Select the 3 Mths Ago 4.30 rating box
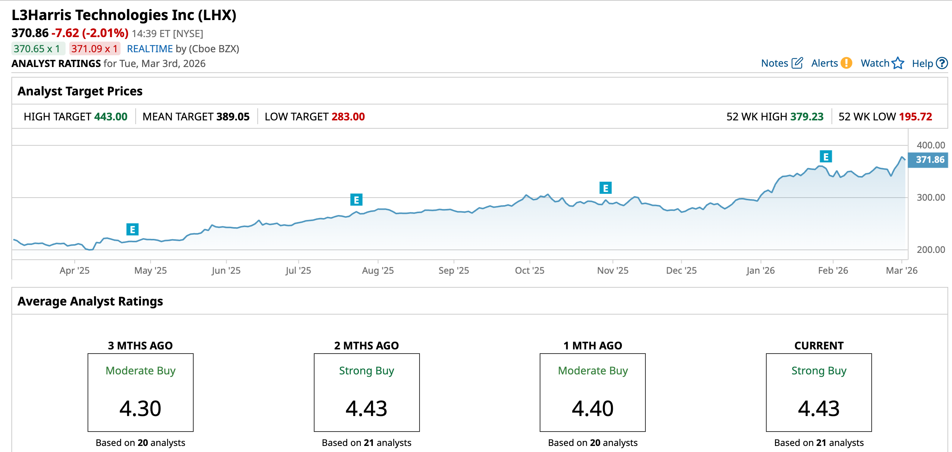The height and width of the screenshot is (452, 952). click(x=140, y=392)
